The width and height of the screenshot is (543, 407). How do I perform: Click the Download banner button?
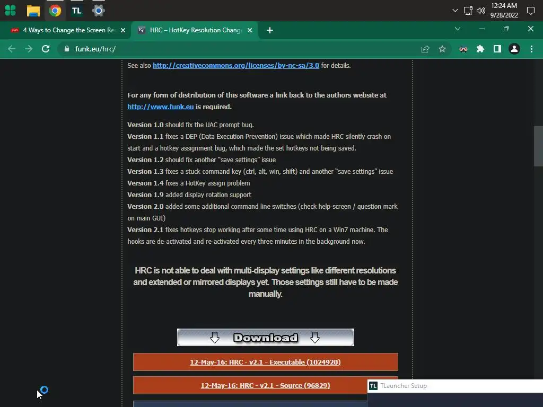pos(266,337)
